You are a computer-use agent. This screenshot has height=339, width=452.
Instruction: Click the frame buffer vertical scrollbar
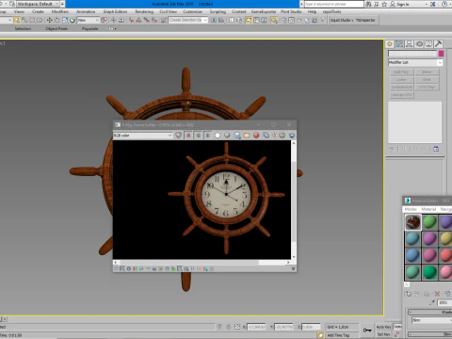tap(294, 201)
